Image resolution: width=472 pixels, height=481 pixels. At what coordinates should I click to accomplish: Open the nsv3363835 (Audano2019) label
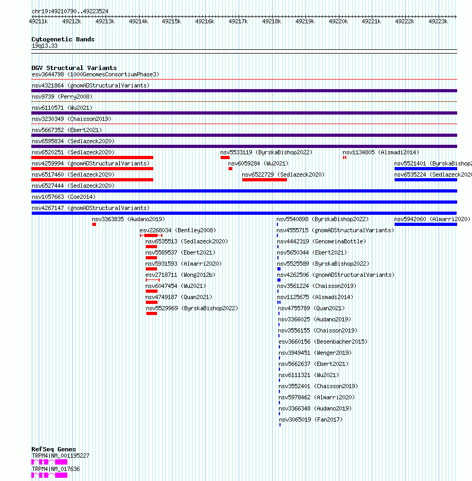pyautogui.click(x=128, y=219)
